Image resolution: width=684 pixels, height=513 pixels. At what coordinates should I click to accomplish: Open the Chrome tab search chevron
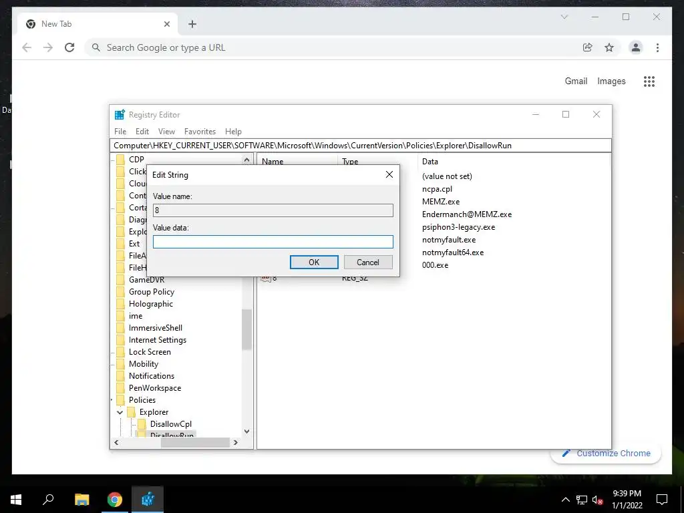pyautogui.click(x=564, y=17)
